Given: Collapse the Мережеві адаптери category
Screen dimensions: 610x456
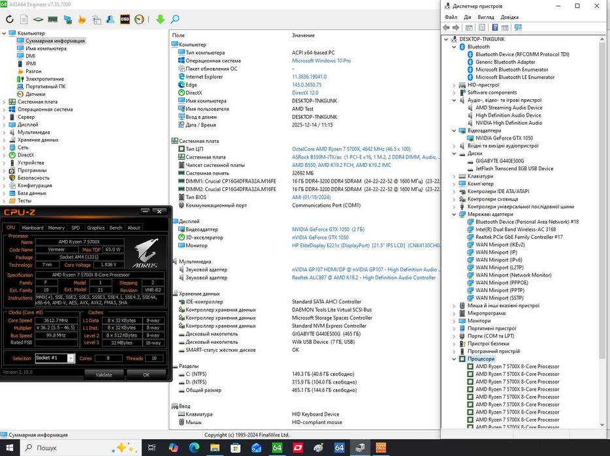Looking at the screenshot, I should pos(454,214).
